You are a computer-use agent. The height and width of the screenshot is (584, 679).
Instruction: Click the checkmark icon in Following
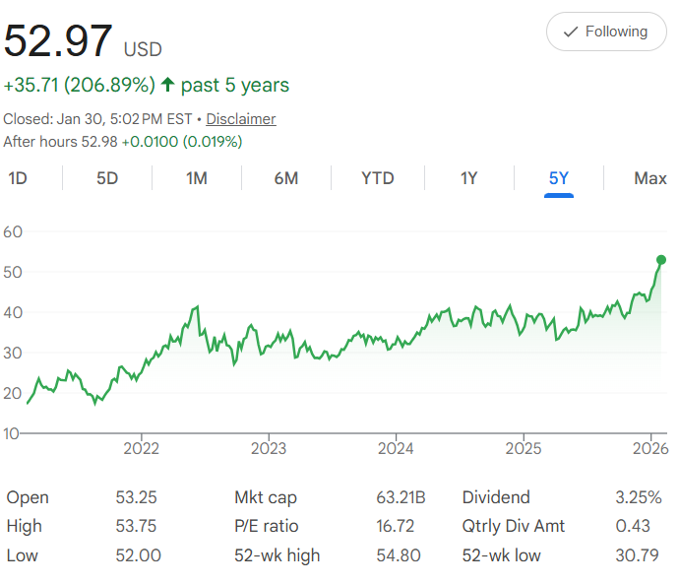(570, 32)
